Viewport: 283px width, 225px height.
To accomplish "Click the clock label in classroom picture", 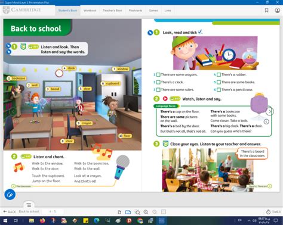I will pos(69,68).
